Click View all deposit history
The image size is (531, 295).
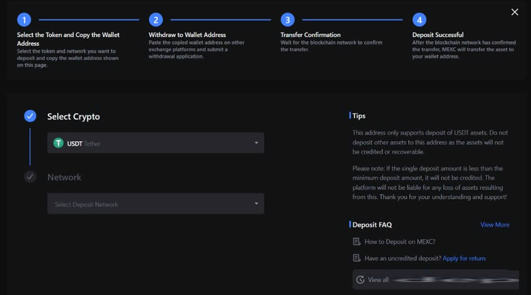click(378, 280)
